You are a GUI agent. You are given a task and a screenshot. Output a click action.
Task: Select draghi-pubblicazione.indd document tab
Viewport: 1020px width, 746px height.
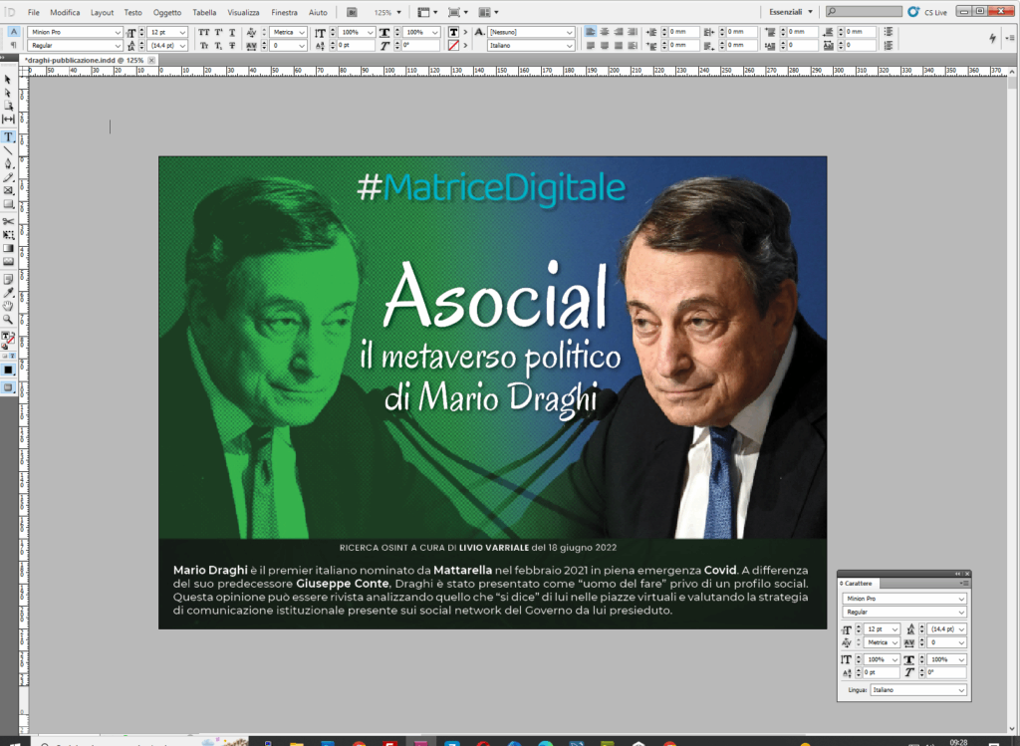pos(84,60)
